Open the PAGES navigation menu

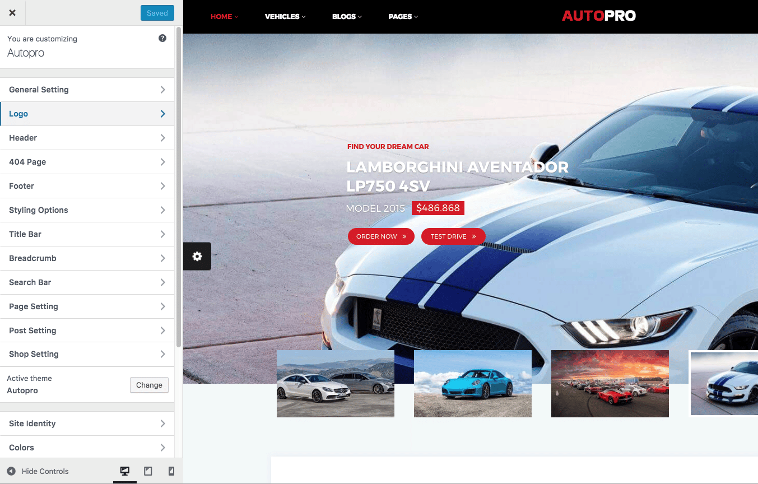(x=403, y=17)
